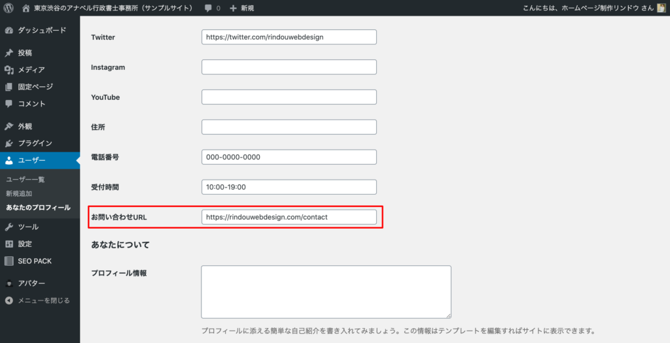Viewport: 670px width, 343px height.
Task: Click the お問い合わせURL input field
Action: (x=289, y=217)
